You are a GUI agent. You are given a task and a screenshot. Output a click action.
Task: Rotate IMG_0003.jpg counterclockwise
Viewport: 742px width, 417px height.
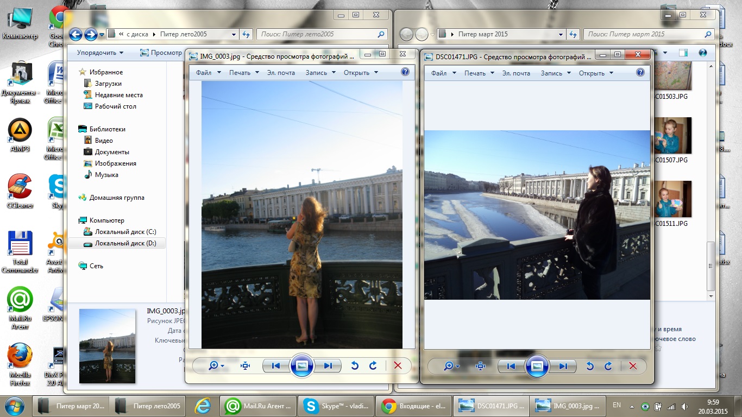click(355, 366)
